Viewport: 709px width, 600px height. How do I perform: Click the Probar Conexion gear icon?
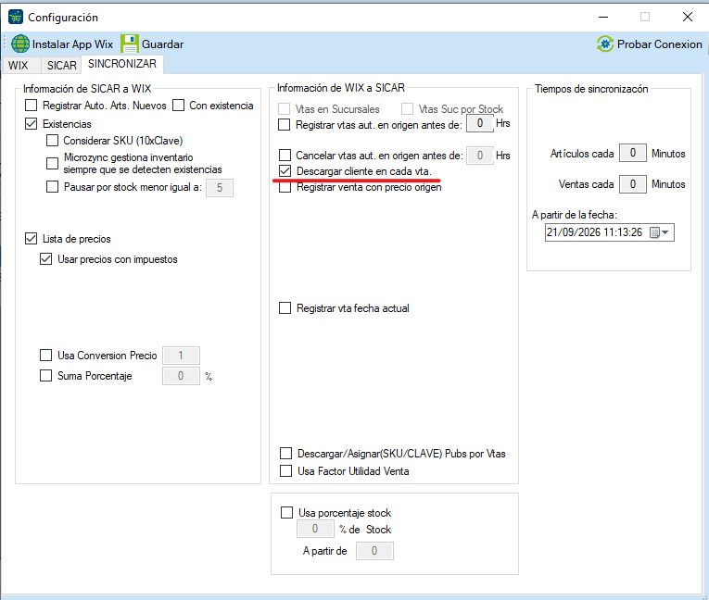pyautogui.click(x=605, y=44)
